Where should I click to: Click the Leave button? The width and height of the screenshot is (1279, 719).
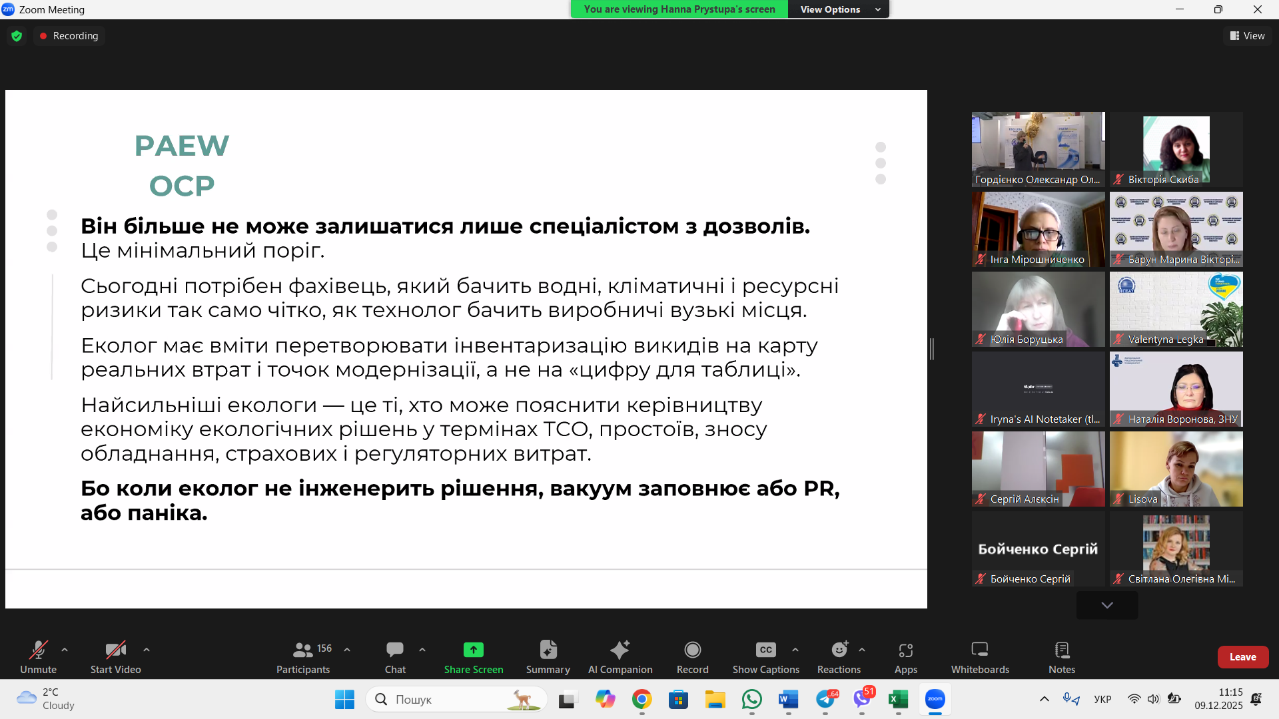1242,656
